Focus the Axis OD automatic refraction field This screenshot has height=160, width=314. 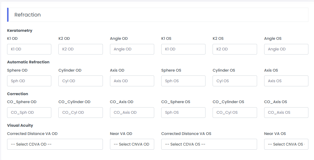click(132, 81)
